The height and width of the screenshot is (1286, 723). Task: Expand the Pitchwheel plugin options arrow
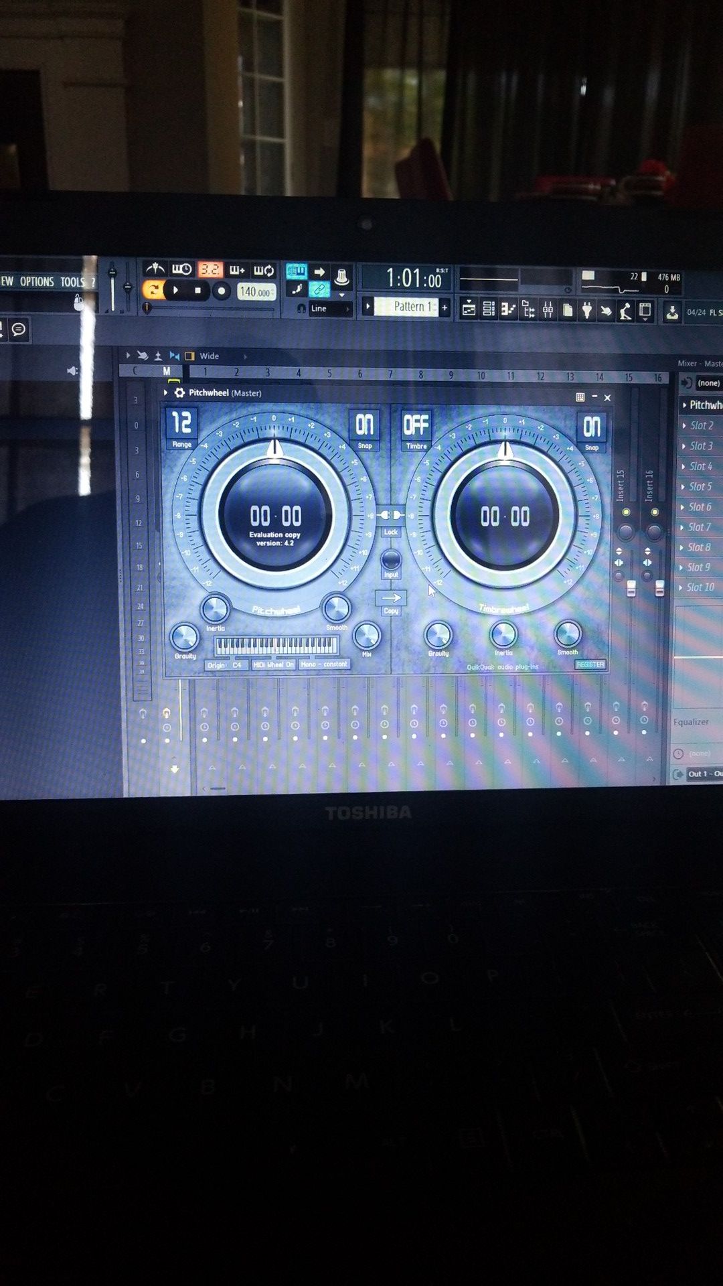point(165,392)
